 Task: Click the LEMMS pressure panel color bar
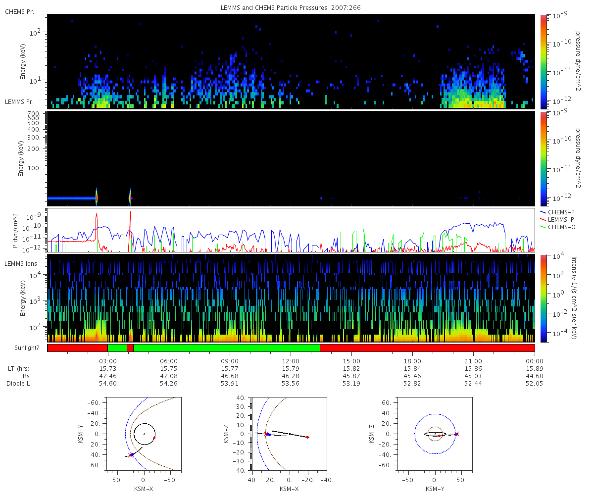tap(543, 158)
